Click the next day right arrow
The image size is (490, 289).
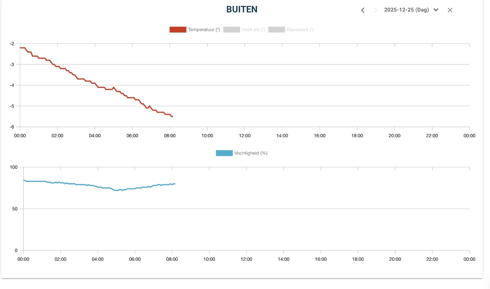click(x=376, y=10)
